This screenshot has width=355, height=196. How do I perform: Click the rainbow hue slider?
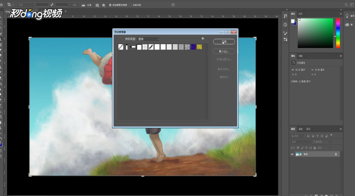(338, 33)
